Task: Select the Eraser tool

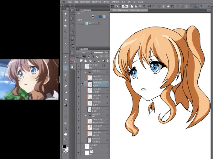Action: click(x=66, y=86)
